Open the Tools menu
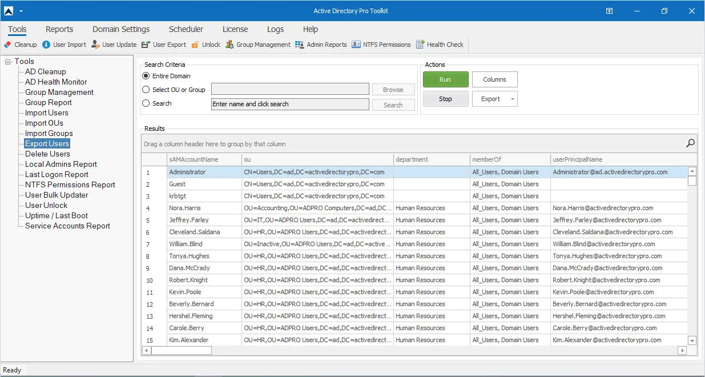 (x=17, y=29)
